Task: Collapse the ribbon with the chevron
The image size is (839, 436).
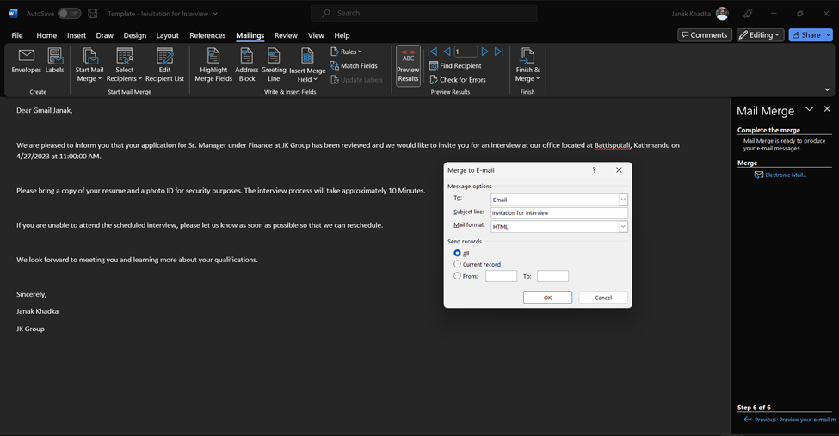Action: tap(827, 90)
